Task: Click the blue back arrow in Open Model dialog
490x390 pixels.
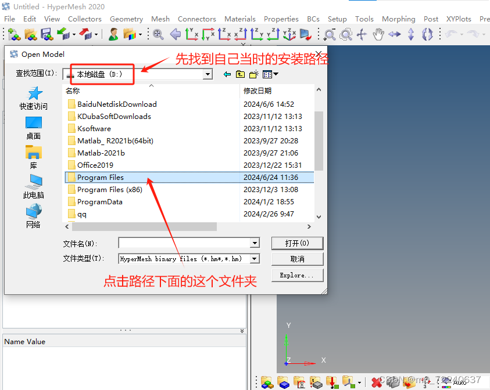Action: (x=227, y=74)
